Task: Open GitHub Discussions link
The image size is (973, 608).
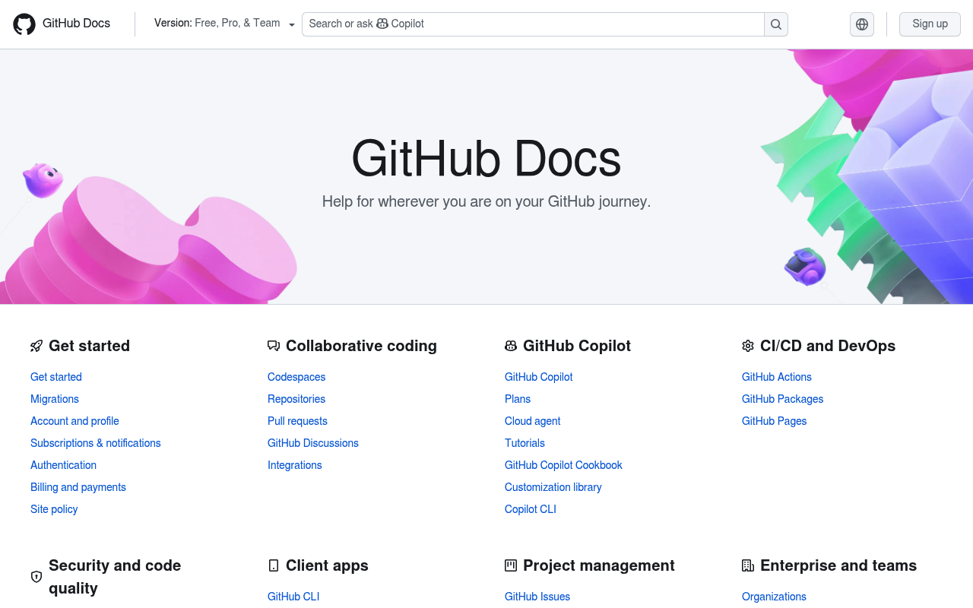Action: click(x=313, y=443)
